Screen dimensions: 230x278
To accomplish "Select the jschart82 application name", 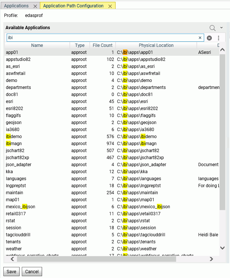I will [15, 151].
